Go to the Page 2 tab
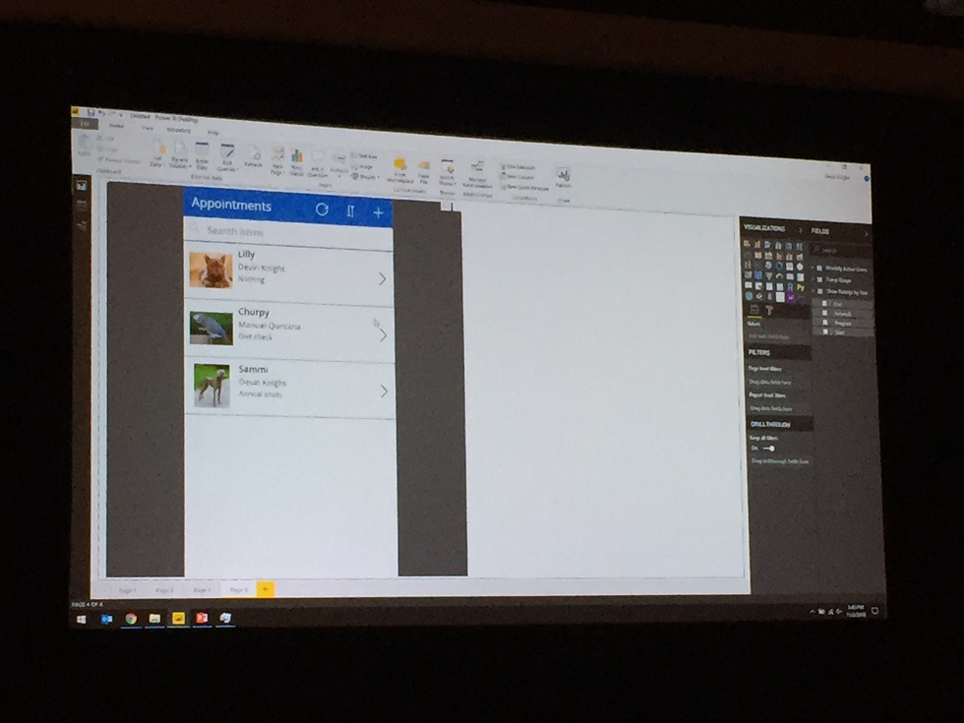This screenshot has width=964, height=723. (164, 589)
